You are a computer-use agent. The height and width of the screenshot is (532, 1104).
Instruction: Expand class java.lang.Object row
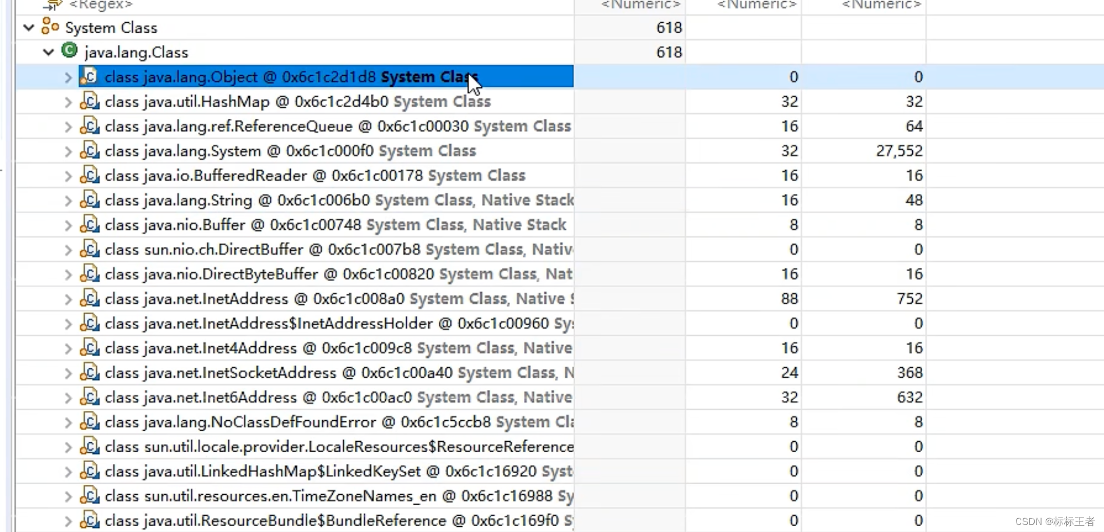click(x=68, y=77)
